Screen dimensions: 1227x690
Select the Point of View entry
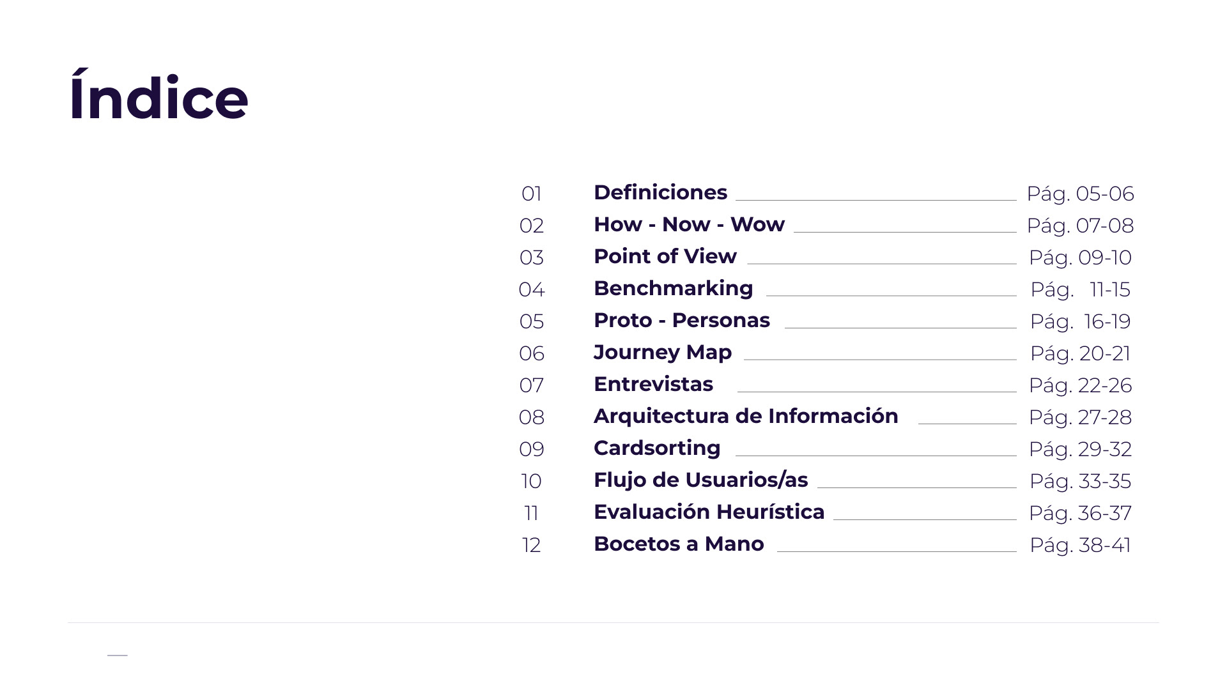click(665, 256)
